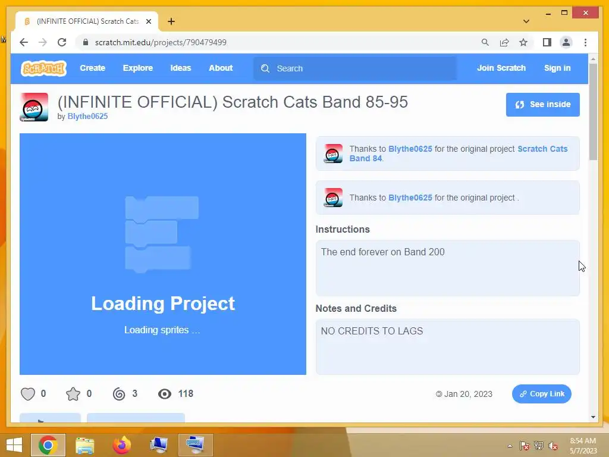
Task: Show hidden tray icons arrow
Action: (x=510, y=446)
